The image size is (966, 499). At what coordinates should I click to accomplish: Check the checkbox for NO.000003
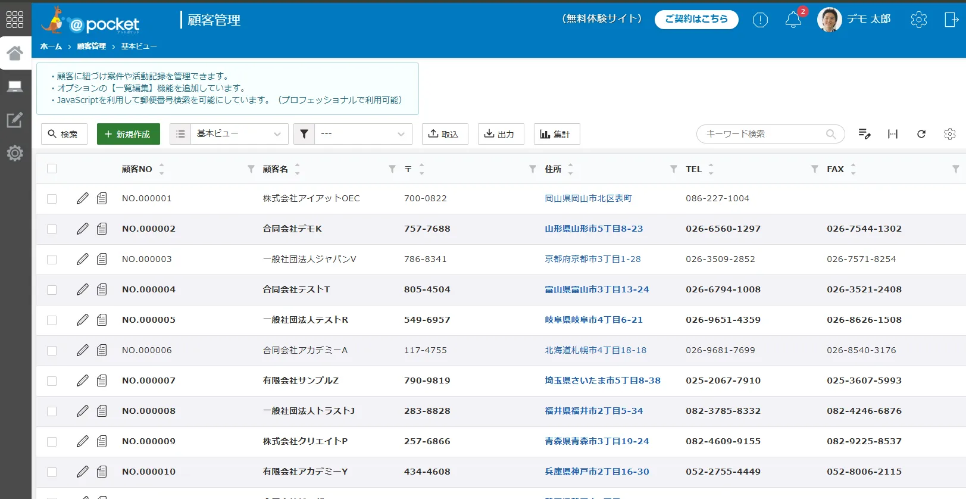coord(52,260)
